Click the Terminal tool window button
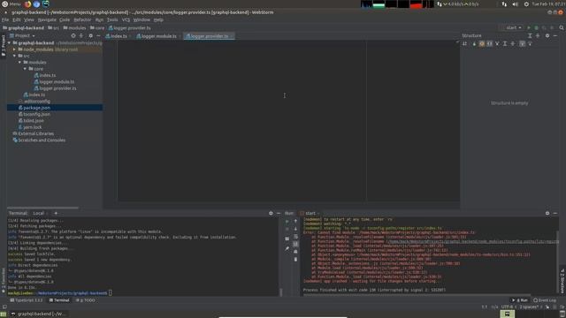 [x=59, y=300]
